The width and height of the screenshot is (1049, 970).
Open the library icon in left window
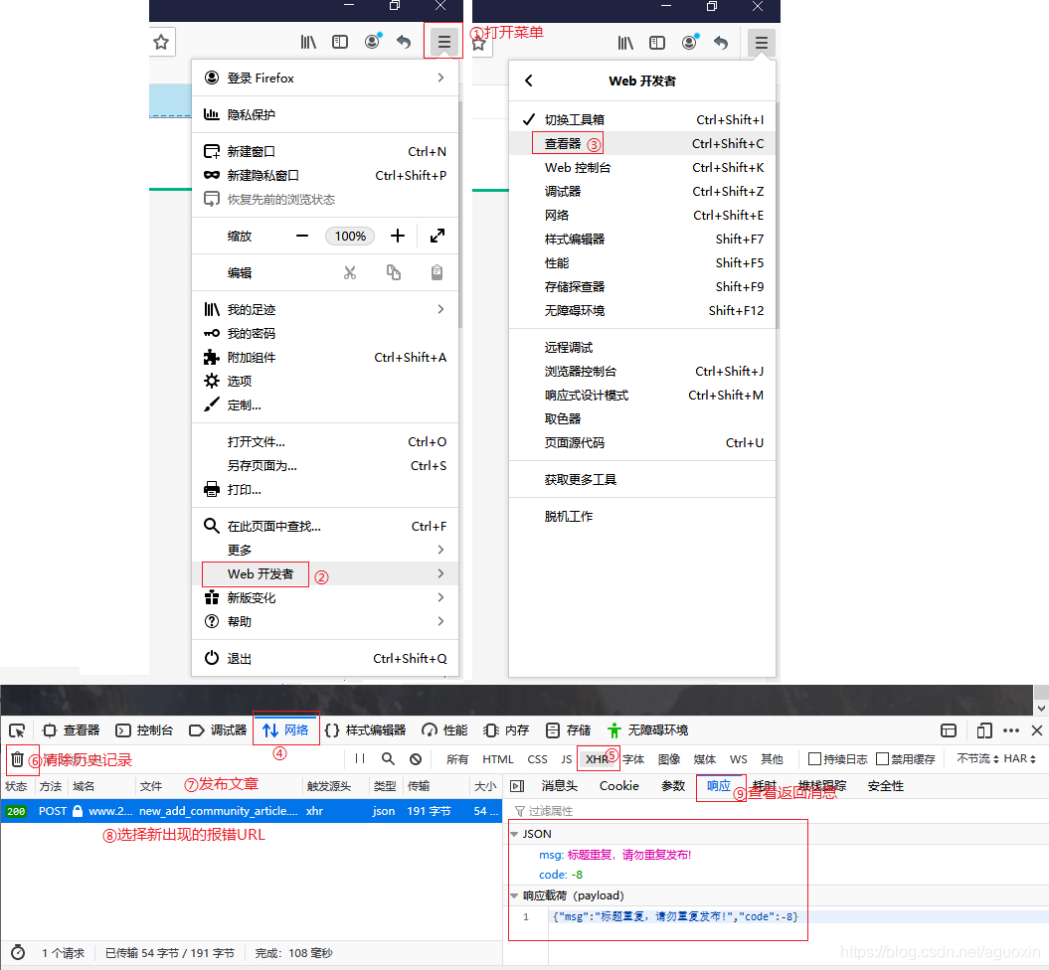tap(308, 42)
